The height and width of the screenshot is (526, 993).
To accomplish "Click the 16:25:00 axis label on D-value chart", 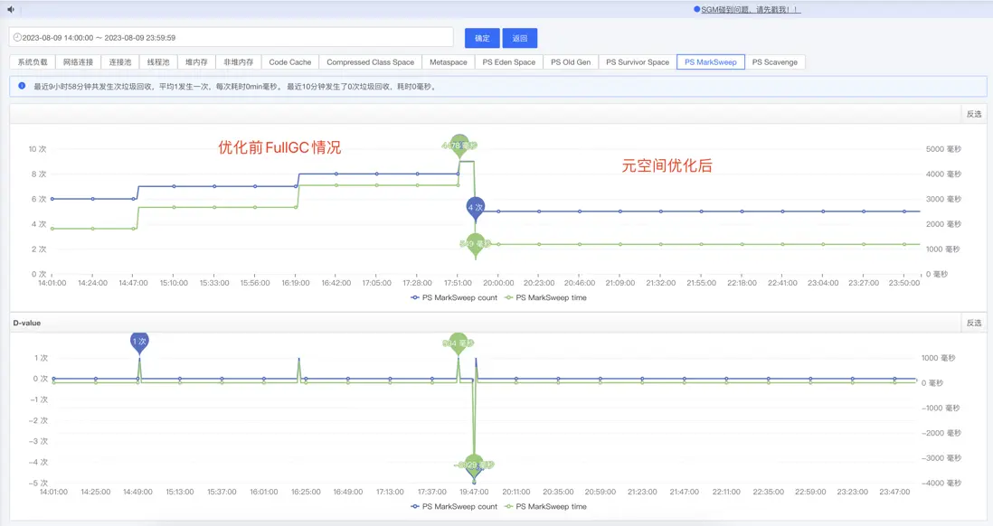I will (306, 492).
